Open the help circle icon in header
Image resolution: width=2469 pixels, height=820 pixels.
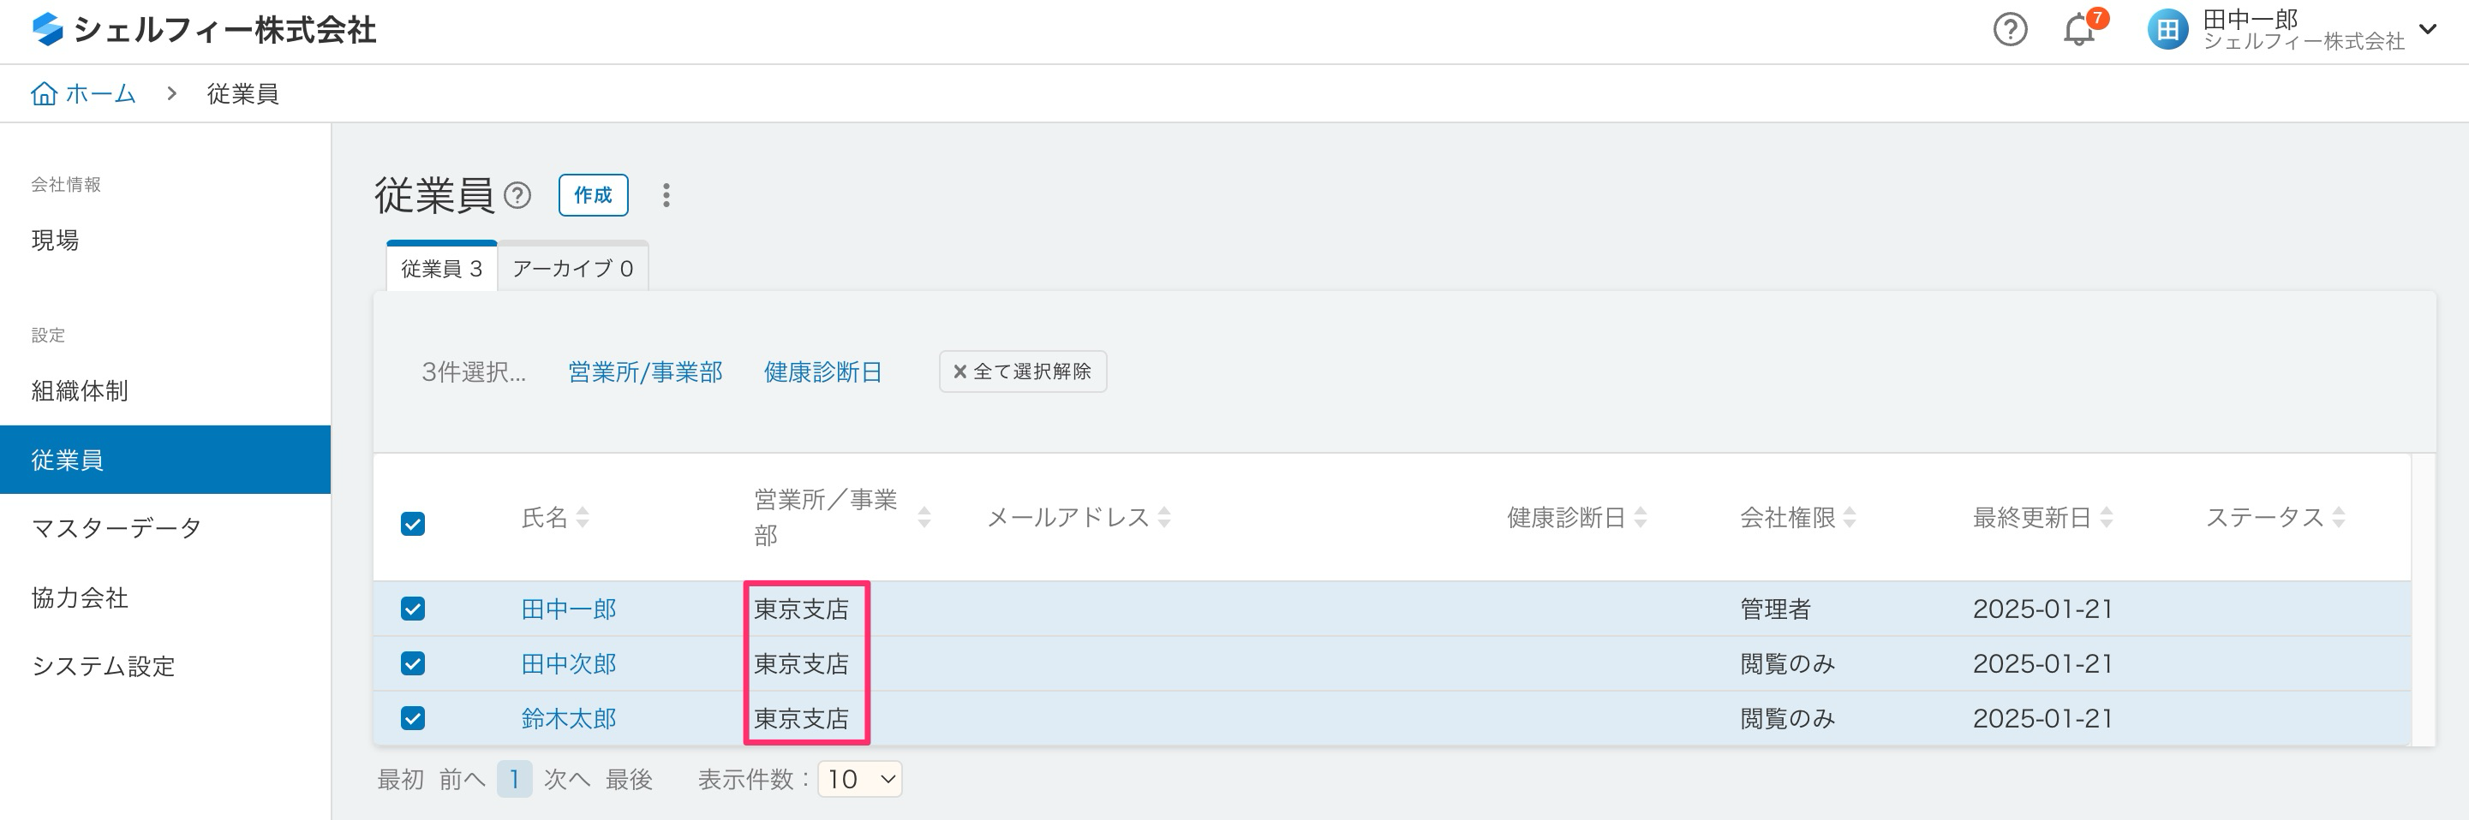click(2009, 31)
